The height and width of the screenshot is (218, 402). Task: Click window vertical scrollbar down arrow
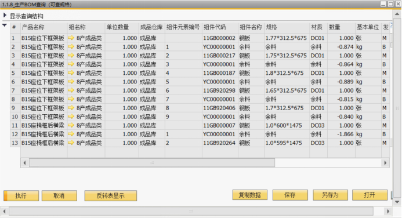(397, 202)
